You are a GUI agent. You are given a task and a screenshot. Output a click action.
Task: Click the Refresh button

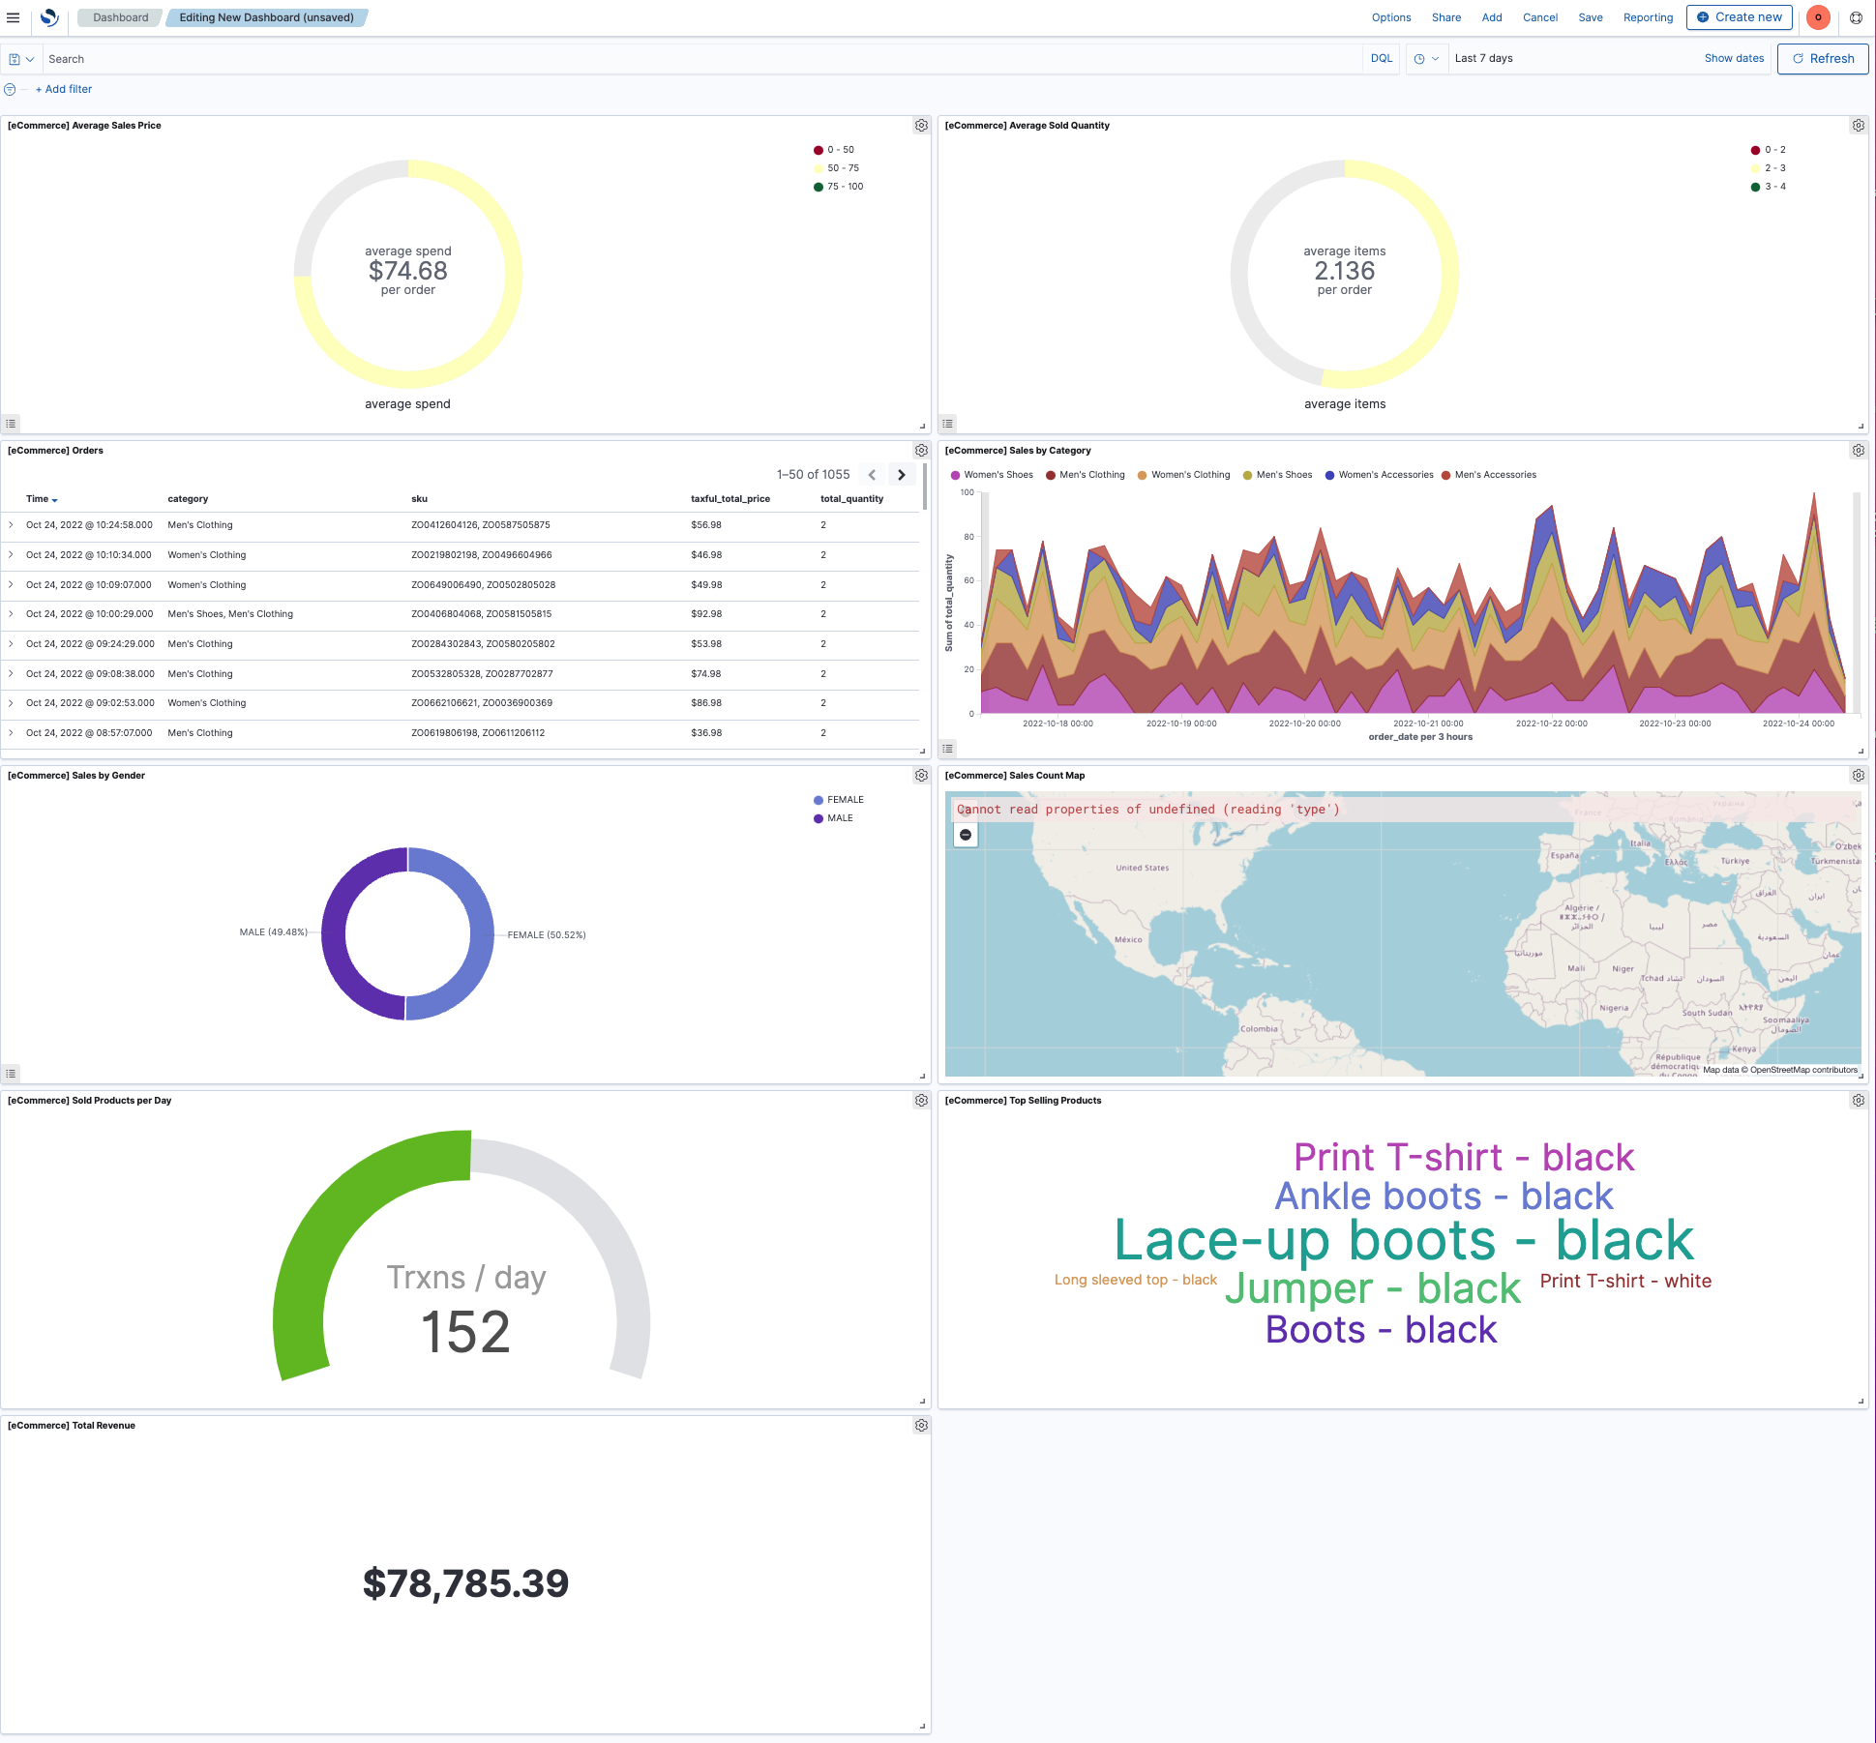(1823, 59)
